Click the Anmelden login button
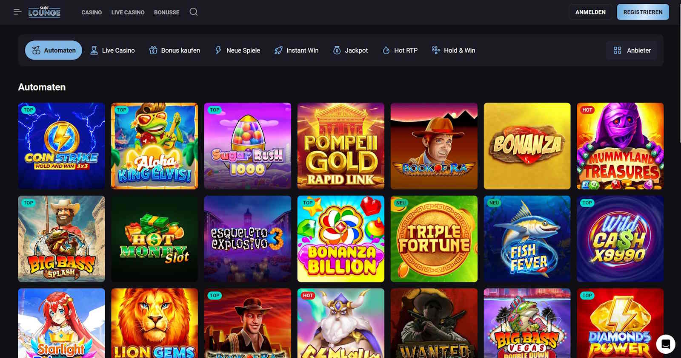 (590, 12)
